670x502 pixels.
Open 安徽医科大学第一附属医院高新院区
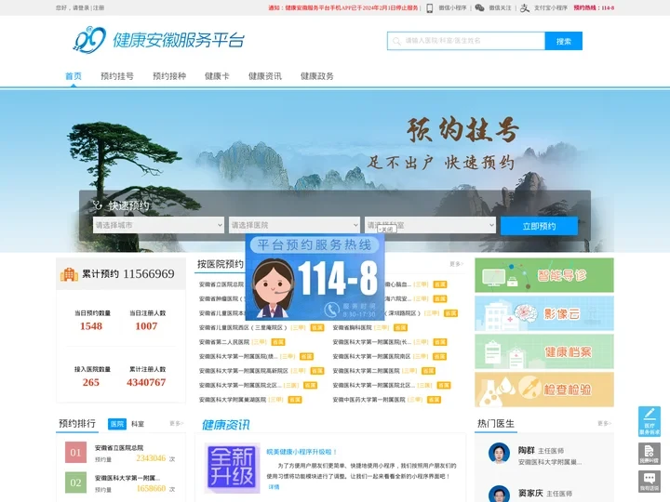(244, 371)
